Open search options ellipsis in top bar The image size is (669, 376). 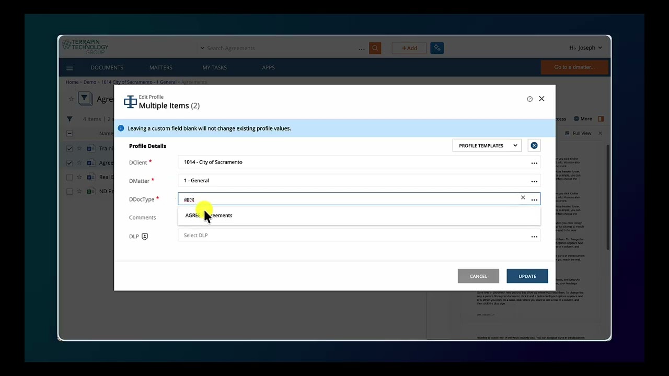click(x=362, y=49)
